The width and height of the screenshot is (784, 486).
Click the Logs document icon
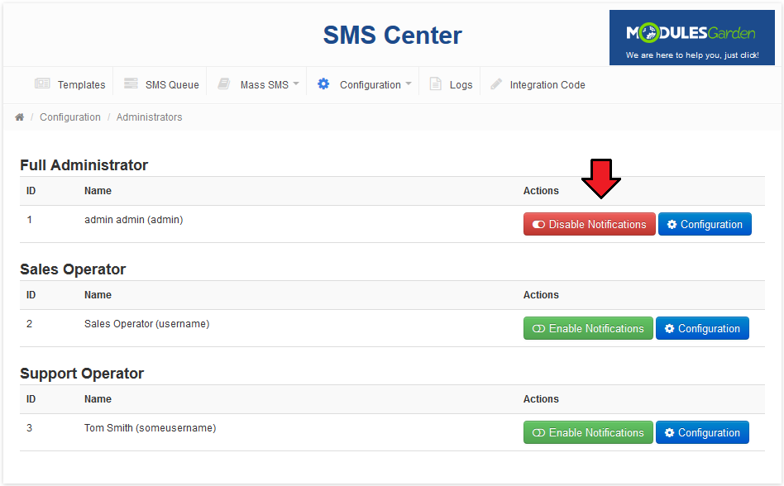[436, 84]
